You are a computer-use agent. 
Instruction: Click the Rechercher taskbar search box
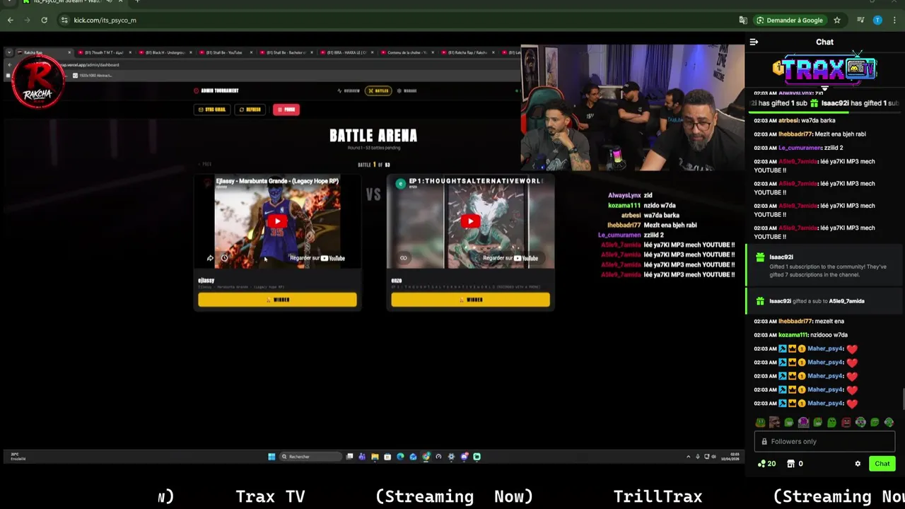click(310, 457)
